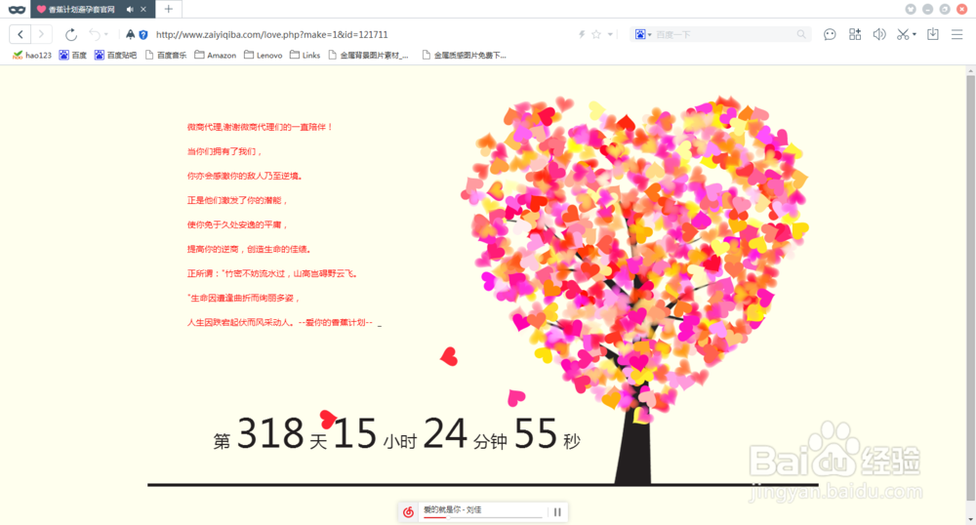Viewport: 976px width, 525px height.
Task: Click the NetEase music logo icon
Action: point(408,512)
